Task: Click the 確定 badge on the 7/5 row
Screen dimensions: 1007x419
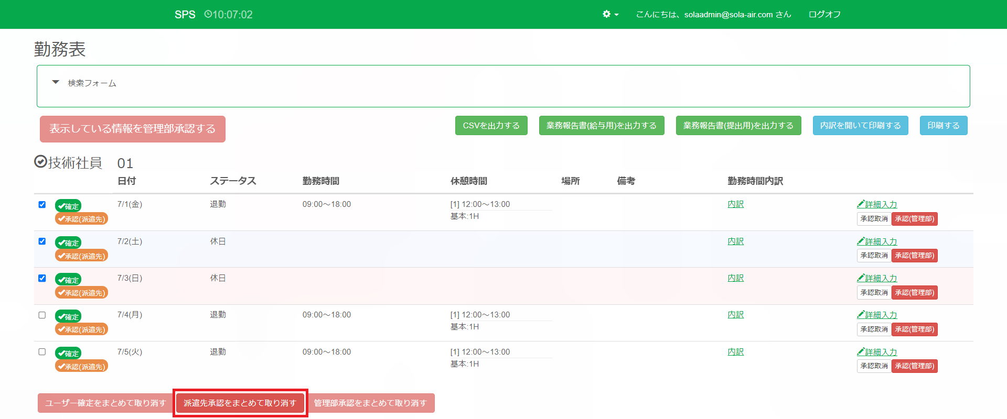Action: click(x=68, y=354)
